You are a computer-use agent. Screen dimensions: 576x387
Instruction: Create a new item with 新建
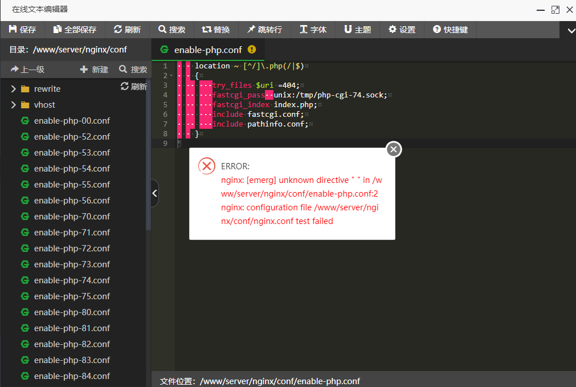pyautogui.click(x=94, y=69)
